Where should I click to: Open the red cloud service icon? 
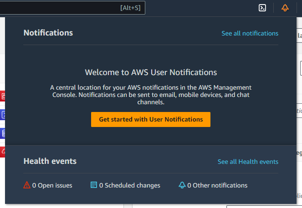(x=3, y=151)
